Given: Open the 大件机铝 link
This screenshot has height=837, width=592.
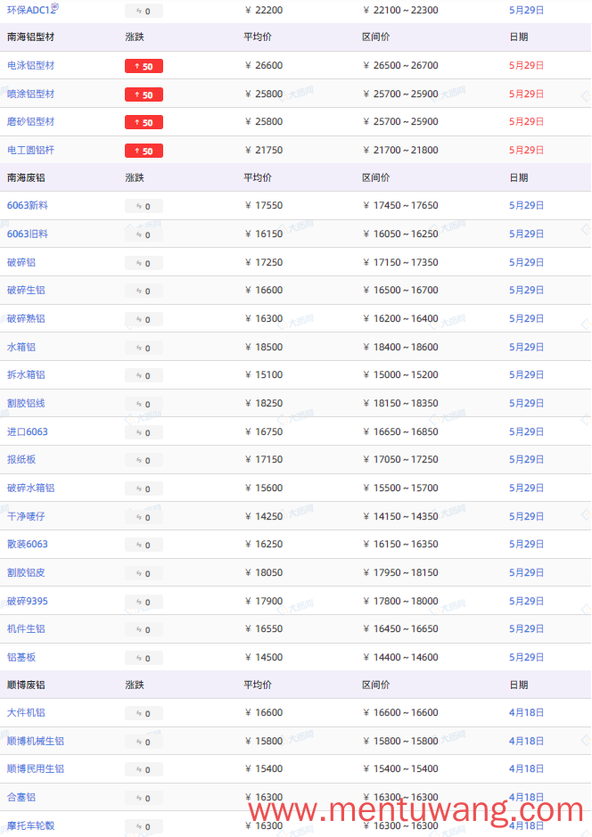Looking at the screenshot, I should pyautogui.click(x=26, y=712).
